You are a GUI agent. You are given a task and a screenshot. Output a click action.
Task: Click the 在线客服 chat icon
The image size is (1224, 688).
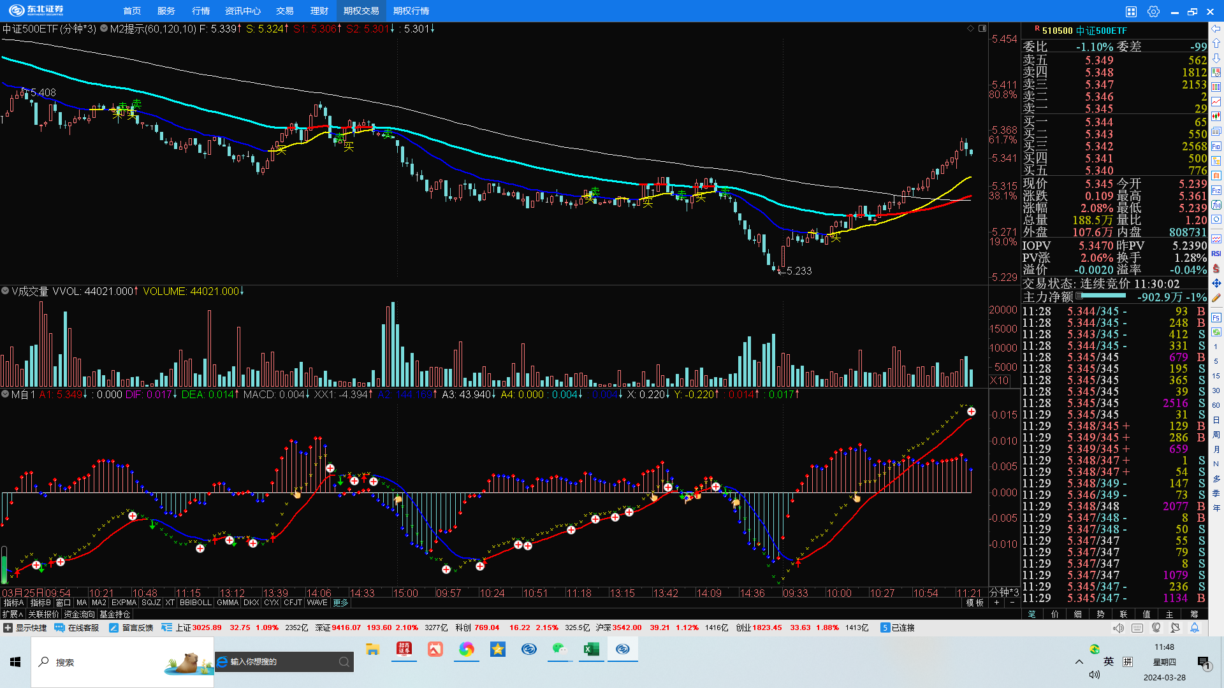60,628
